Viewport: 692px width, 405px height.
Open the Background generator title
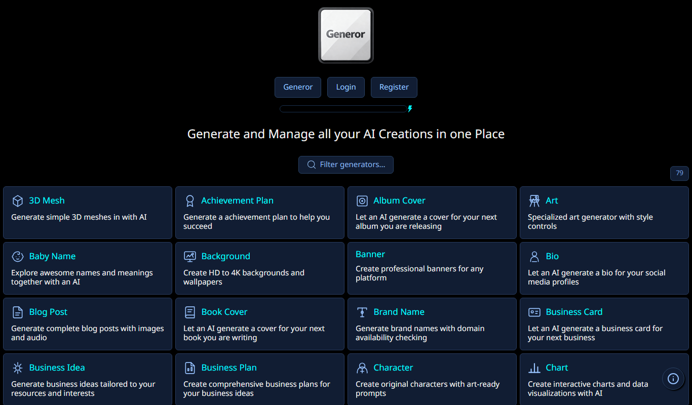tap(226, 256)
